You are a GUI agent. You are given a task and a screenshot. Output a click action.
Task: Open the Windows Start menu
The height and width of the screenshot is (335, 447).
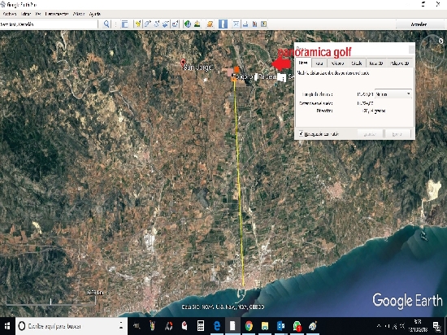coord(7,326)
